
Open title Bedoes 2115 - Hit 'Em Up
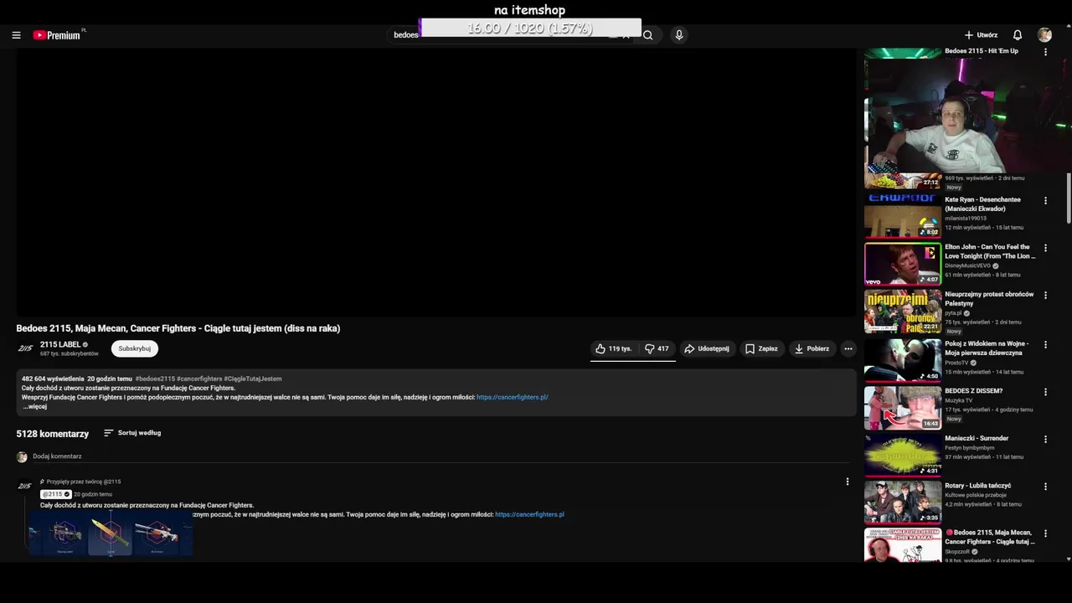coord(982,51)
